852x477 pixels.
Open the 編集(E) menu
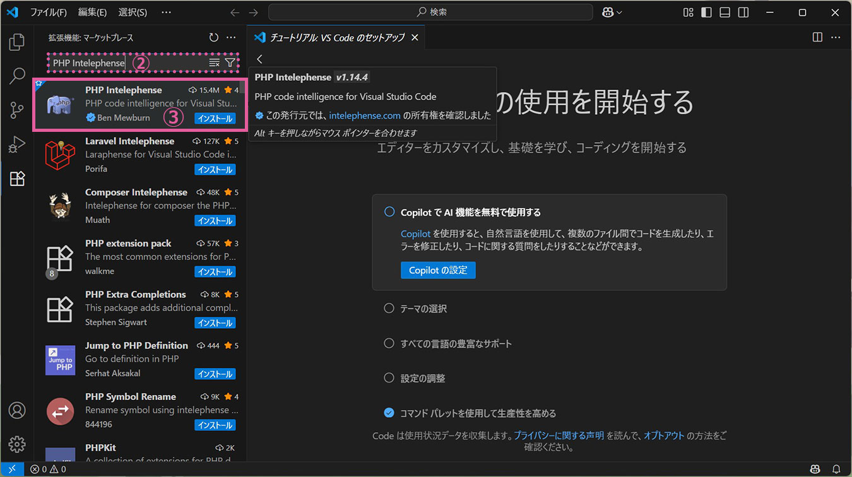coord(93,13)
